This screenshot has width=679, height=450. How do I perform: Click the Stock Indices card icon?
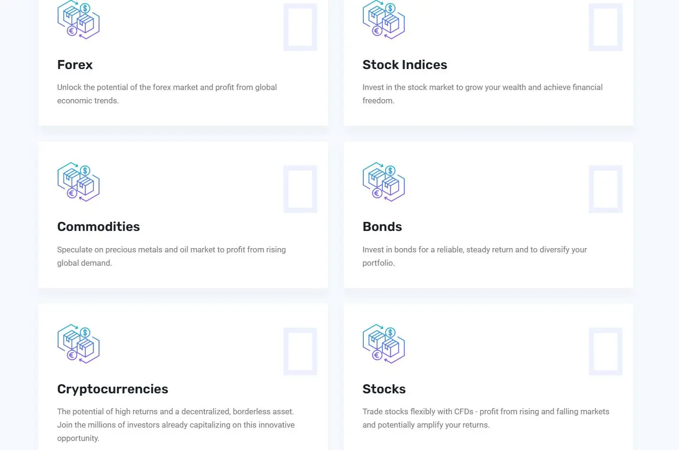(384, 20)
